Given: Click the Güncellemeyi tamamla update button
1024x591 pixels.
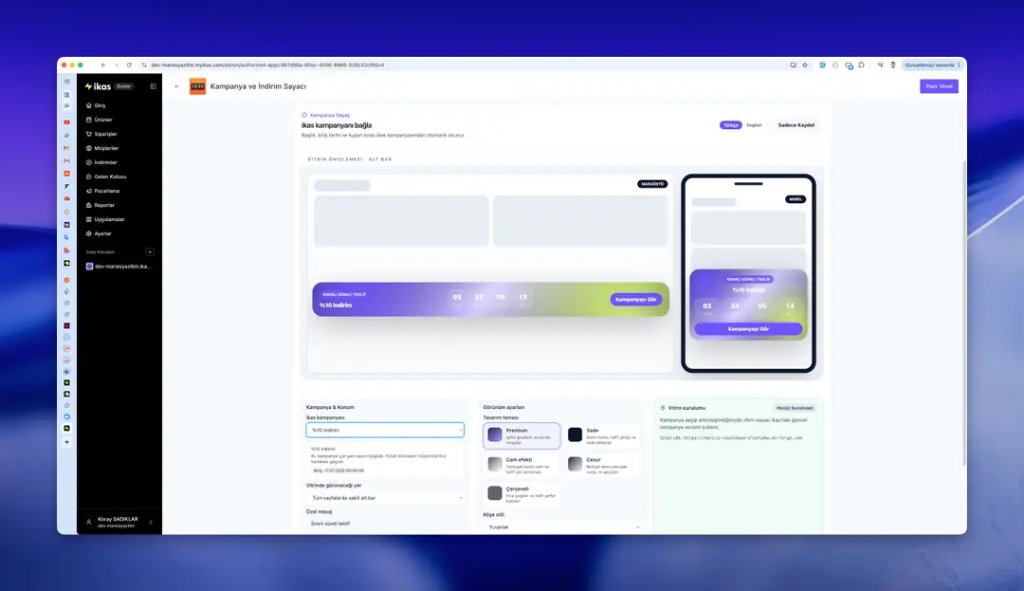Looking at the screenshot, I should coord(933,65).
